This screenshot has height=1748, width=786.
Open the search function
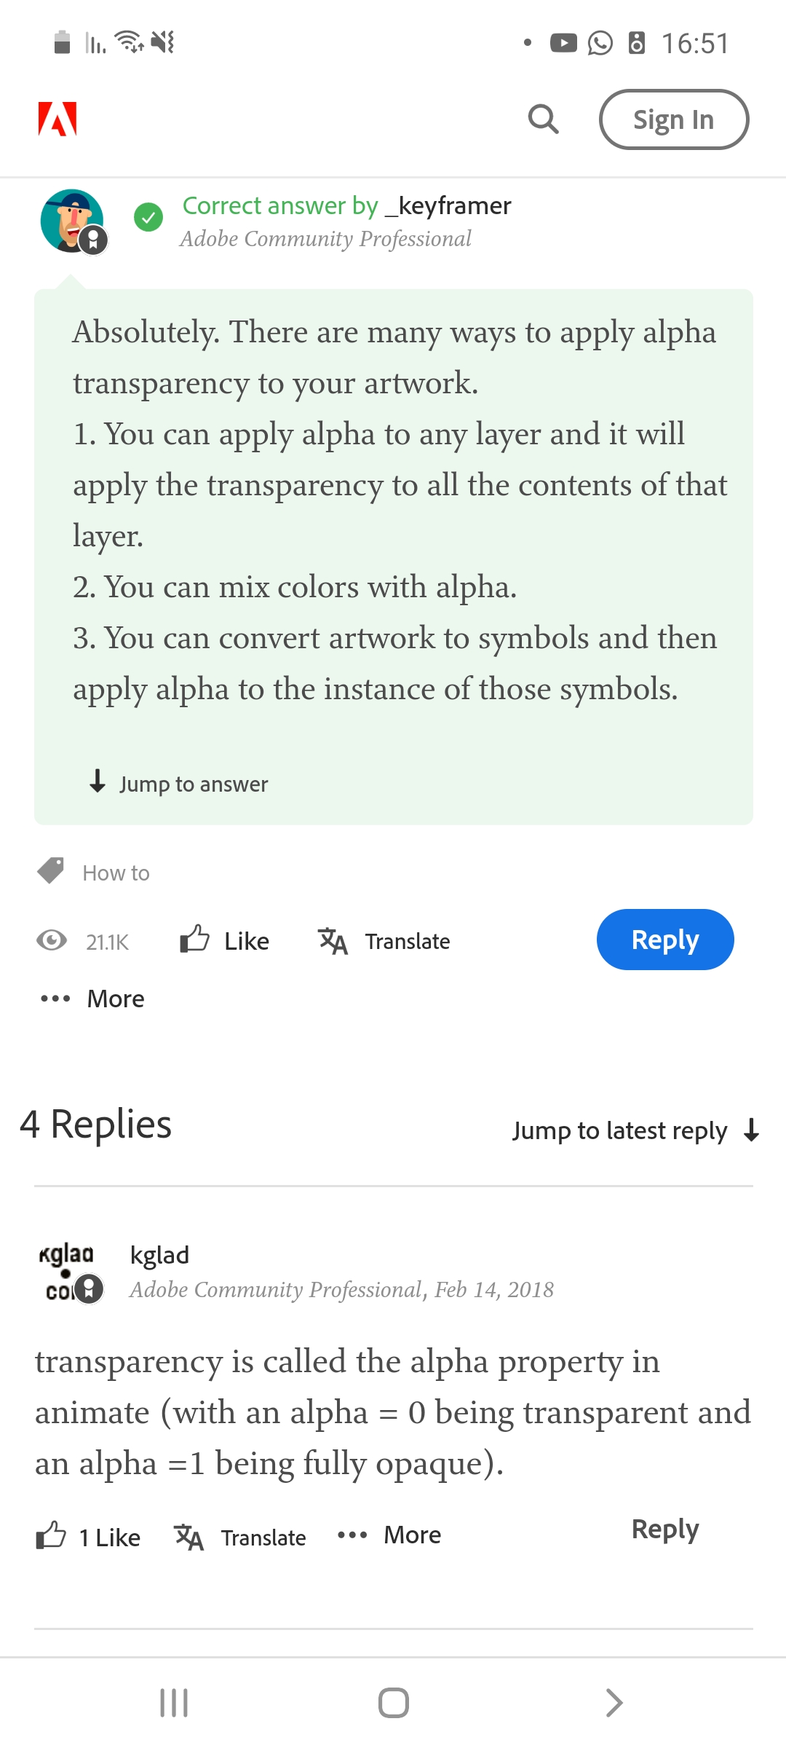[x=543, y=120]
